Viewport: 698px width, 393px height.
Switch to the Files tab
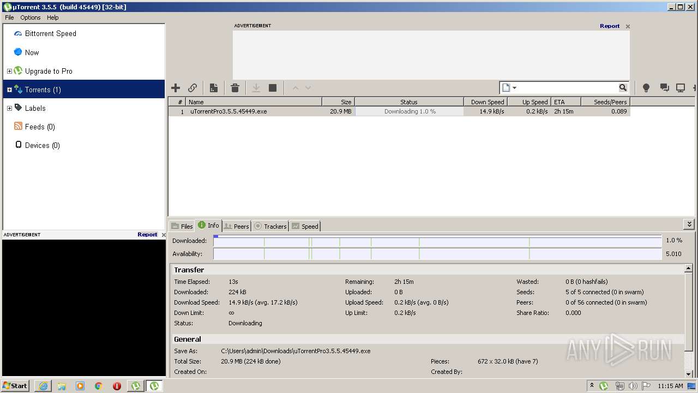tap(182, 226)
